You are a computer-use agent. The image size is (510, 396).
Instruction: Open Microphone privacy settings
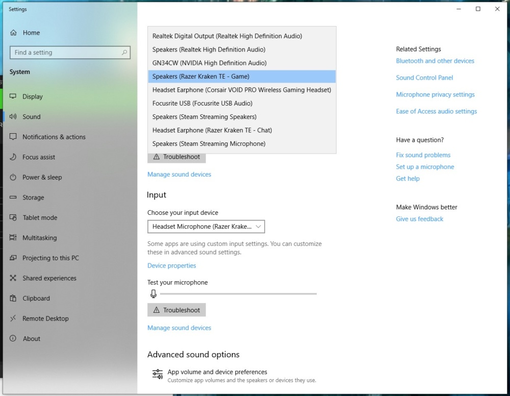coord(435,95)
